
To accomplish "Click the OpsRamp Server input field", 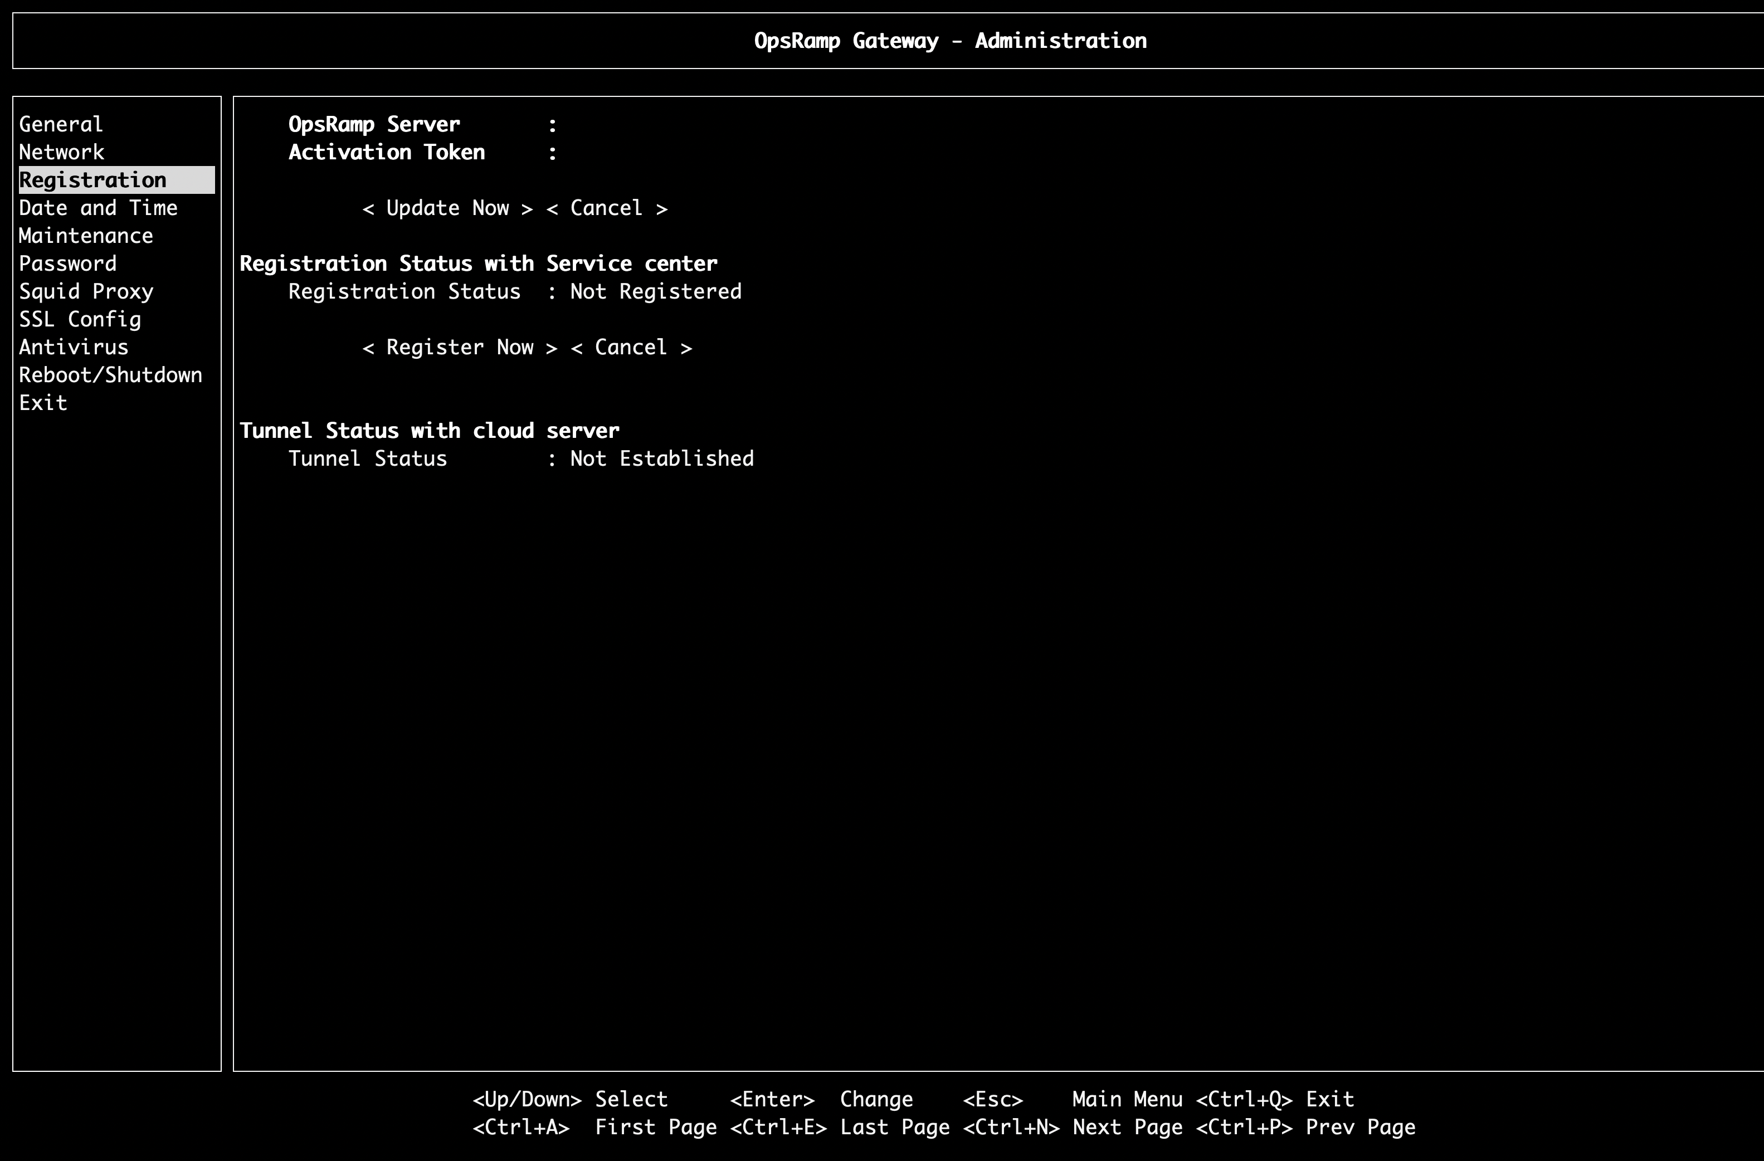I will coord(667,124).
